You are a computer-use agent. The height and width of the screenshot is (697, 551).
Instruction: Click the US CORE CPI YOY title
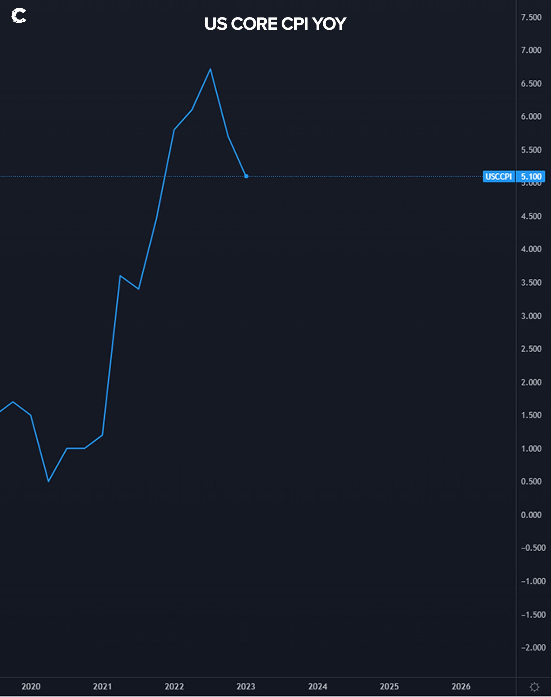click(275, 24)
